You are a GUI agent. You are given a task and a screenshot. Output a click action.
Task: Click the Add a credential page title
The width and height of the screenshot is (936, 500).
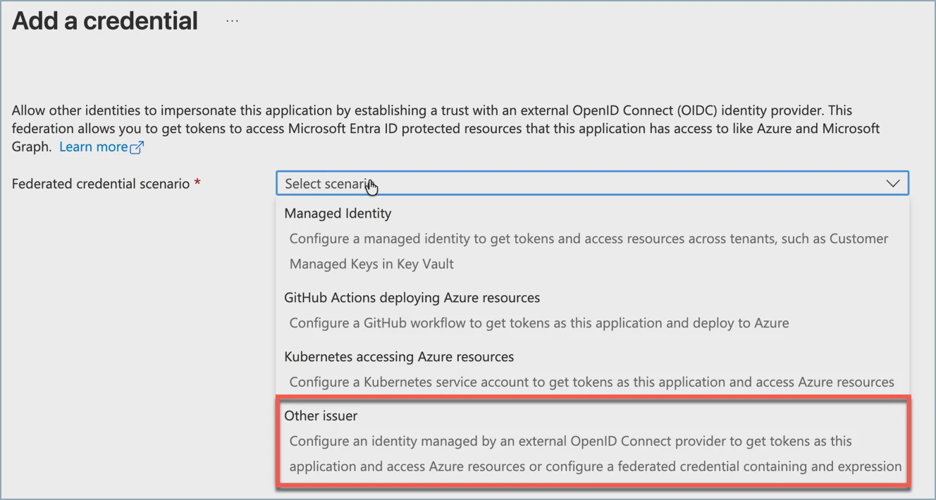(x=104, y=20)
